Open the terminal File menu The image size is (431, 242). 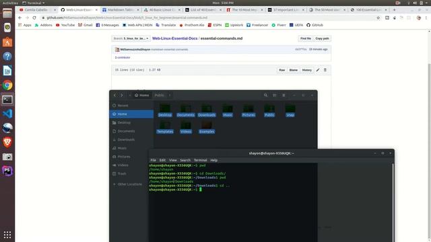(153, 160)
